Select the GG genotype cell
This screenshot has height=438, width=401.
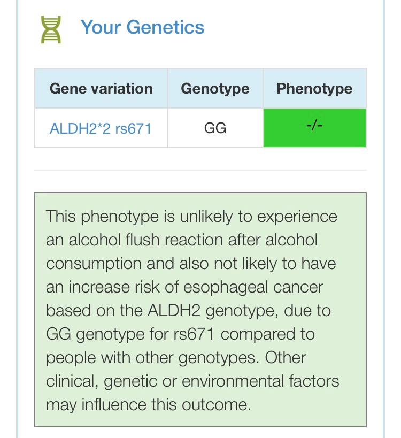tap(215, 128)
